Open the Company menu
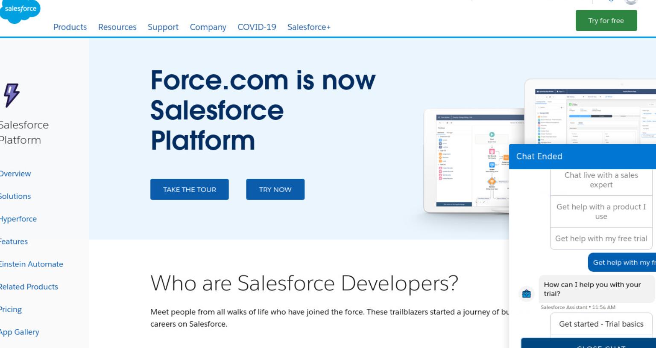 coord(208,27)
